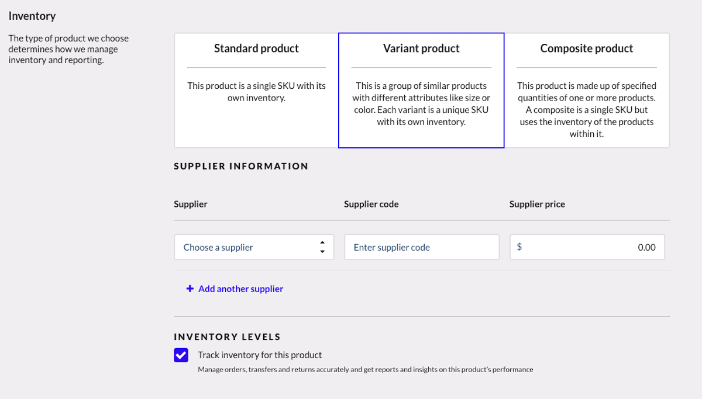The height and width of the screenshot is (399, 702).
Task: Click the Supplier price column header
Action: coord(537,204)
